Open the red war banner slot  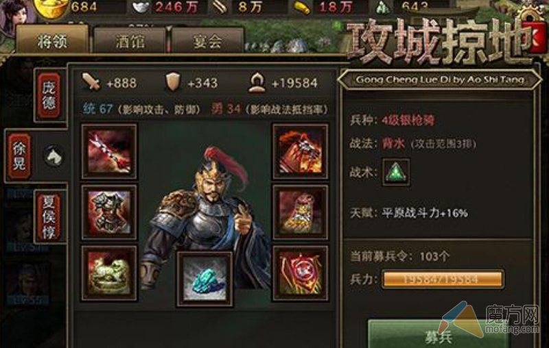pos(301,273)
